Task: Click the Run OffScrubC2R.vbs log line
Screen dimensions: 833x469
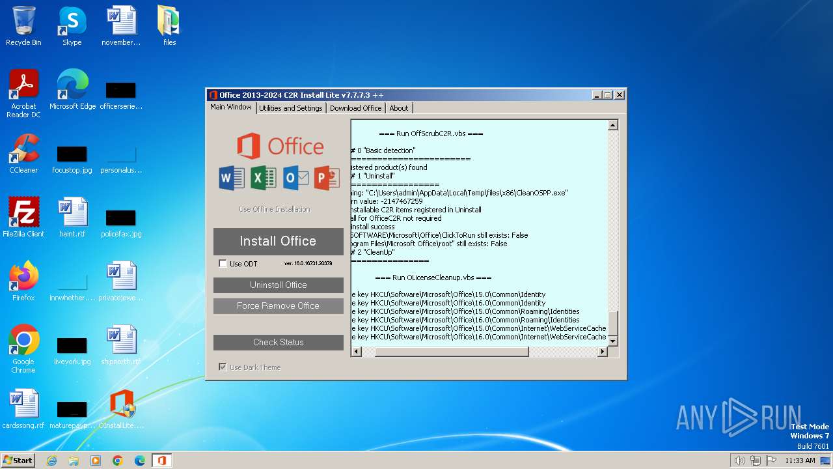Action: [x=431, y=134]
